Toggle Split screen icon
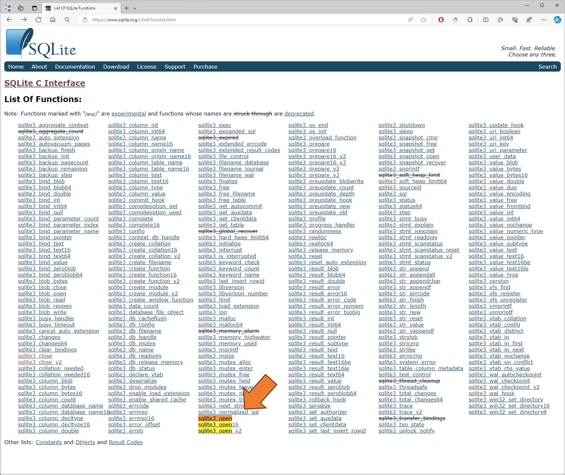This screenshot has height=475, width=565. point(486,20)
